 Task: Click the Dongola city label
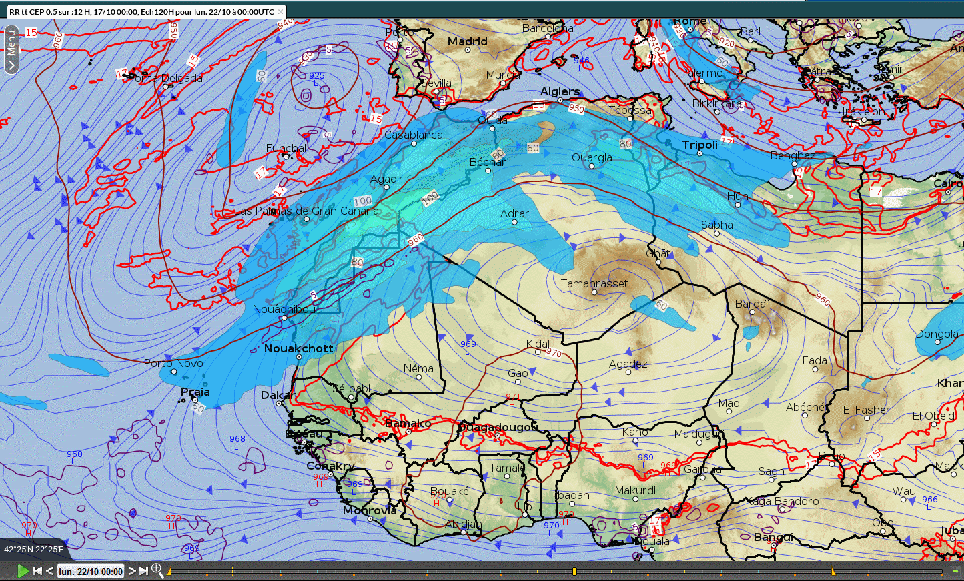click(937, 334)
